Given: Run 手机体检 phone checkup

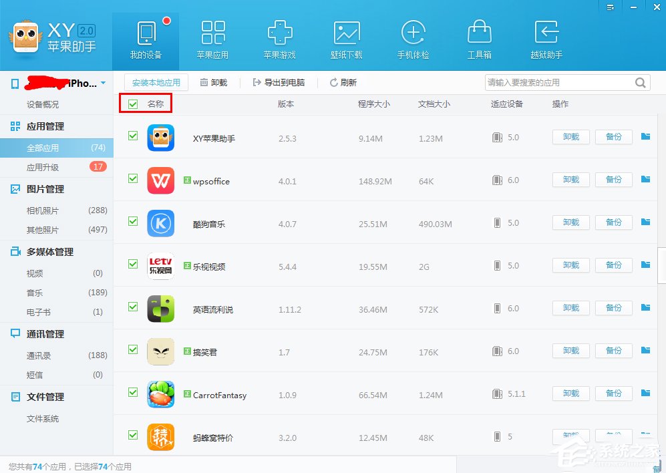Looking at the screenshot, I should click(413, 38).
